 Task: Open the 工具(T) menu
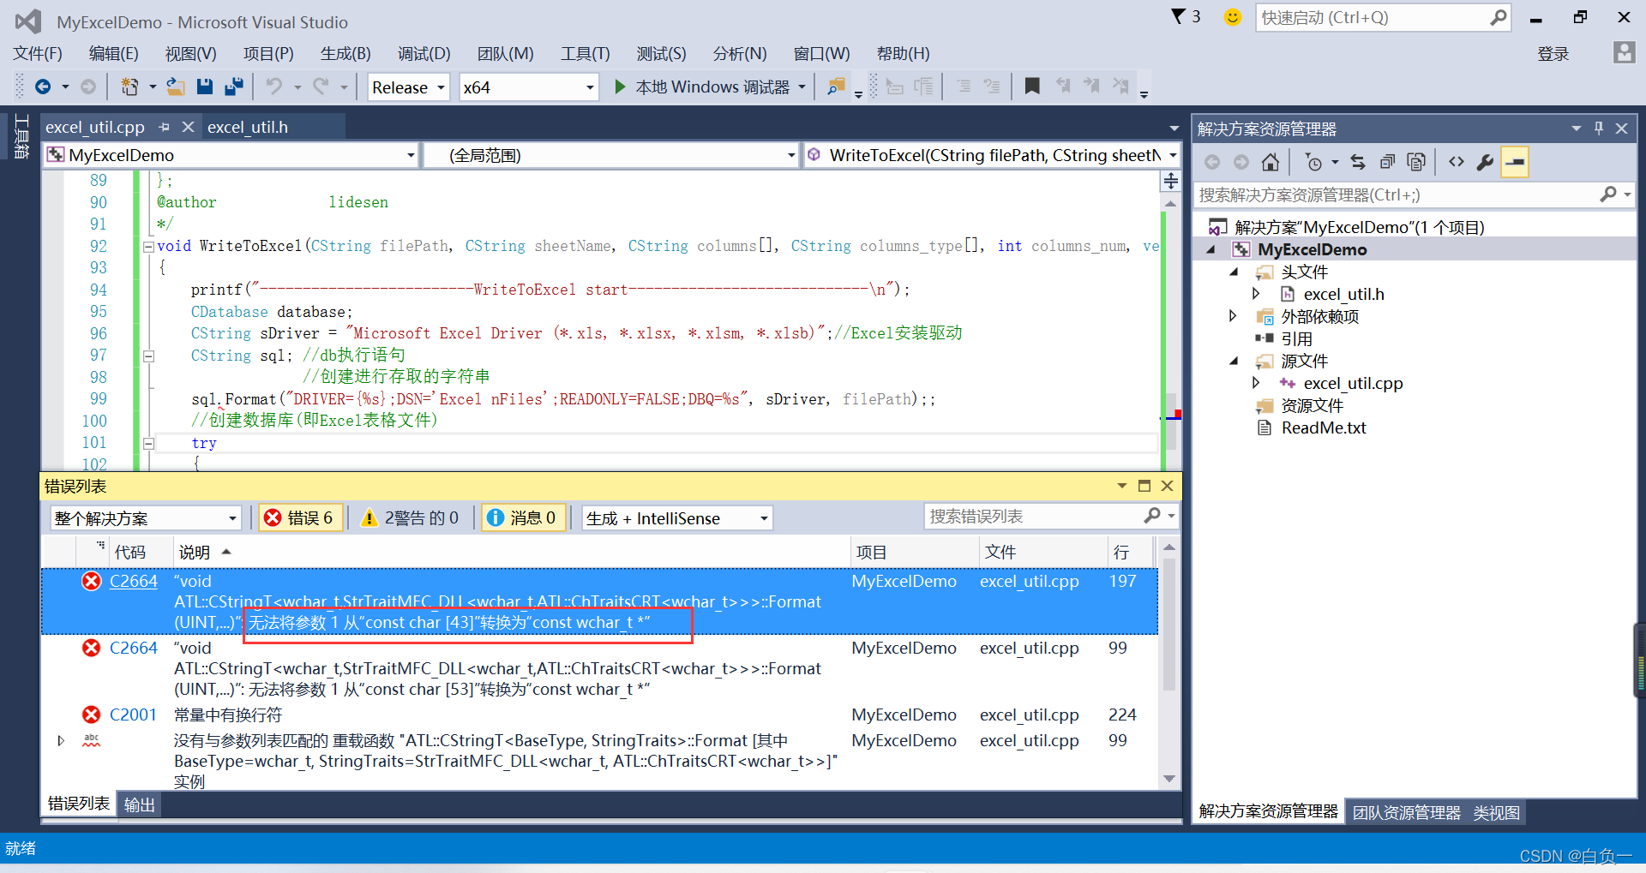pos(585,54)
